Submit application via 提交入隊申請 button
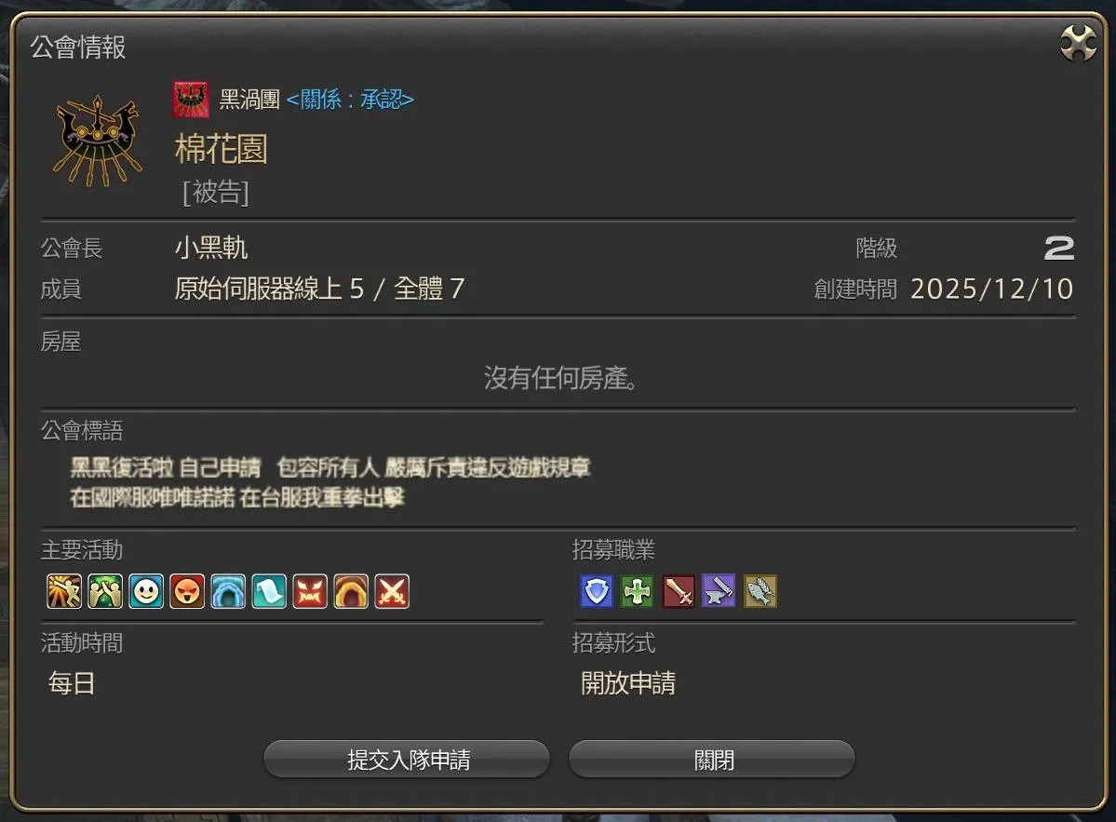This screenshot has height=822, width=1116. pyautogui.click(x=407, y=760)
